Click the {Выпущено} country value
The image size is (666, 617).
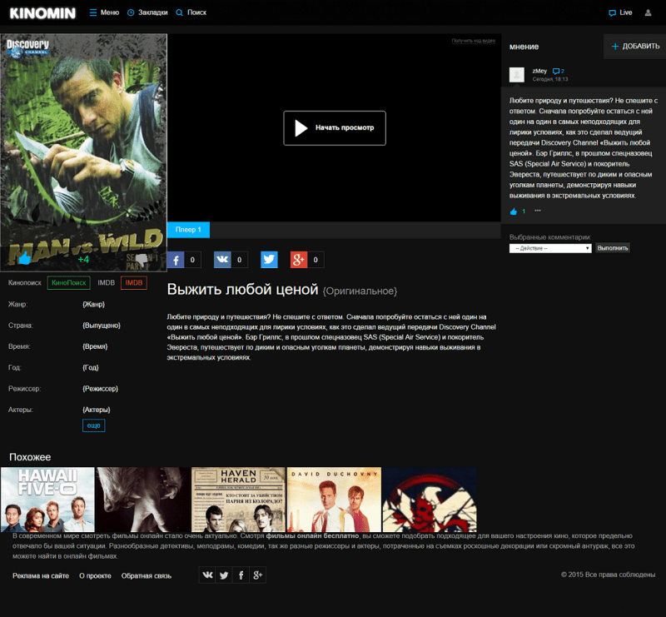(x=102, y=326)
